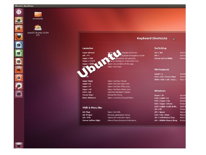Click the HUD & Menu Bar heading

[x=92, y=108]
